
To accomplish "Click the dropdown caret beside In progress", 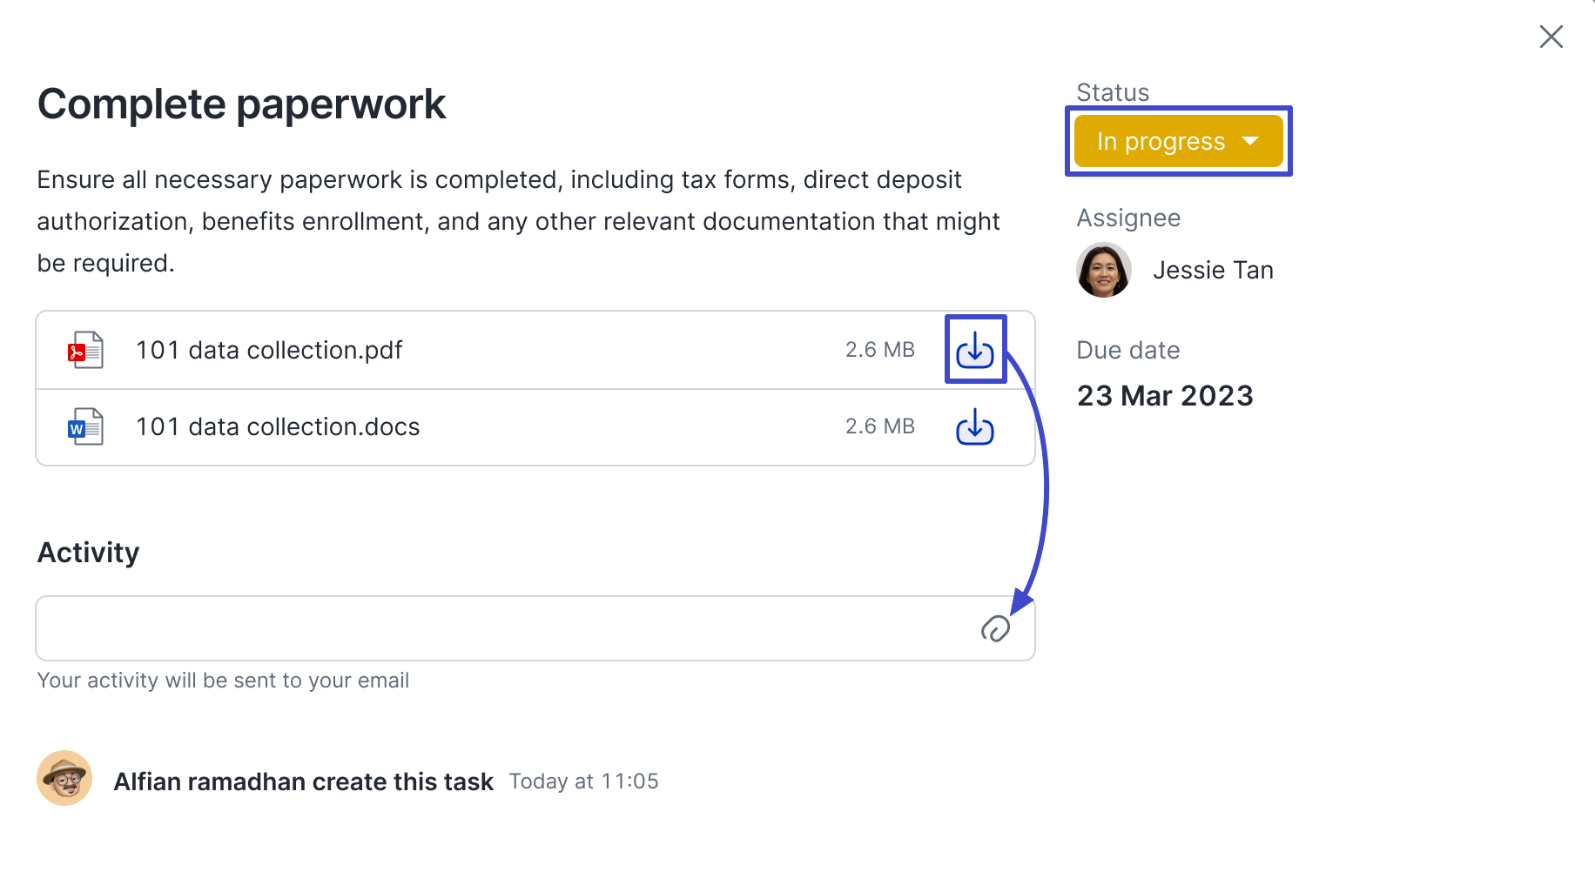I will (x=1250, y=141).
